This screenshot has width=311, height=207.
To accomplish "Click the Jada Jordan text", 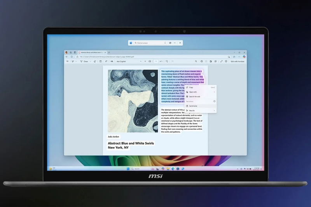I will (x=114, y=137).
